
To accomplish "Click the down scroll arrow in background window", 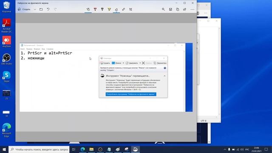I will [209, 142].
